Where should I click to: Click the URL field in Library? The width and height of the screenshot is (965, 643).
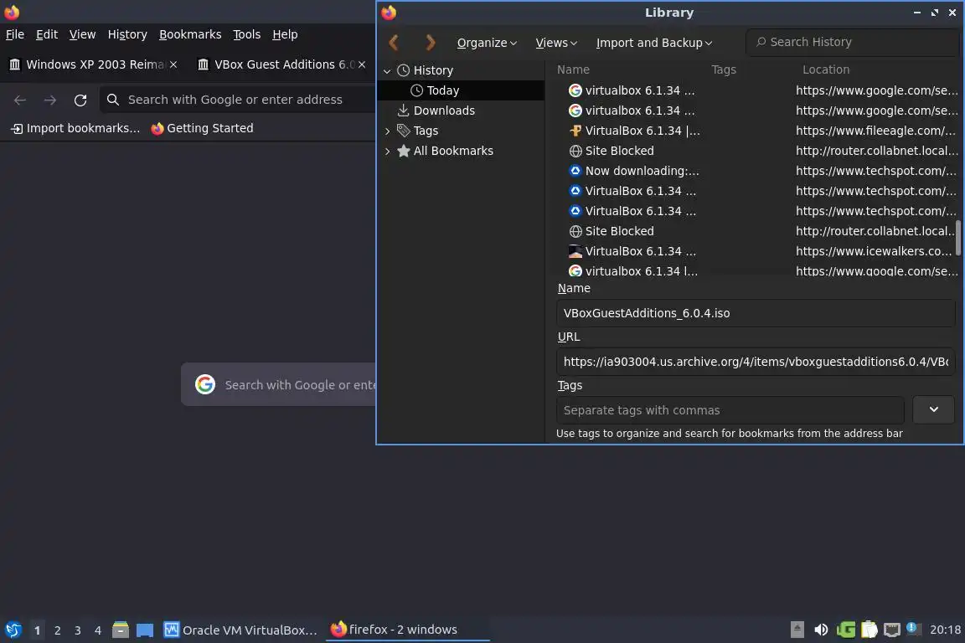pyautogui.click(x=755, y=362)
